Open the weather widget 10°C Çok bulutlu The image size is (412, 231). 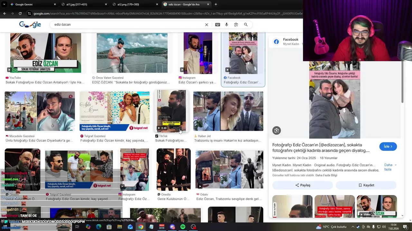[x=332, y=227]
